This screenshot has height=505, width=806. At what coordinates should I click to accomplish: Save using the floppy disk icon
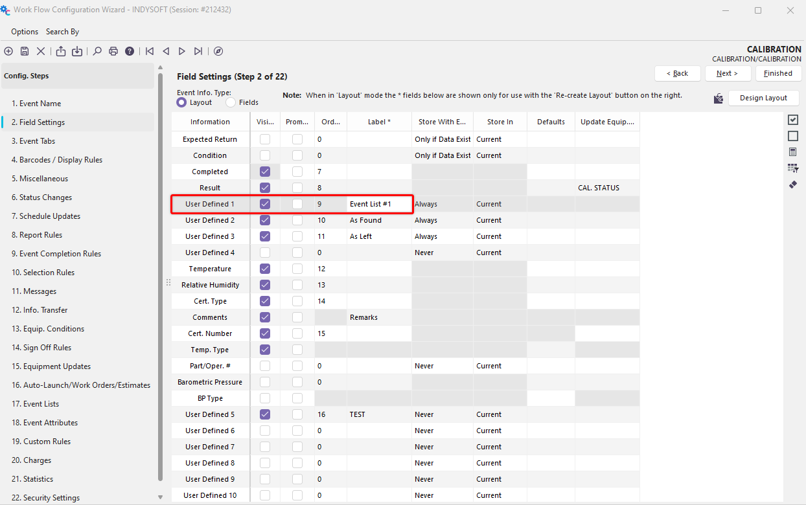25,51
